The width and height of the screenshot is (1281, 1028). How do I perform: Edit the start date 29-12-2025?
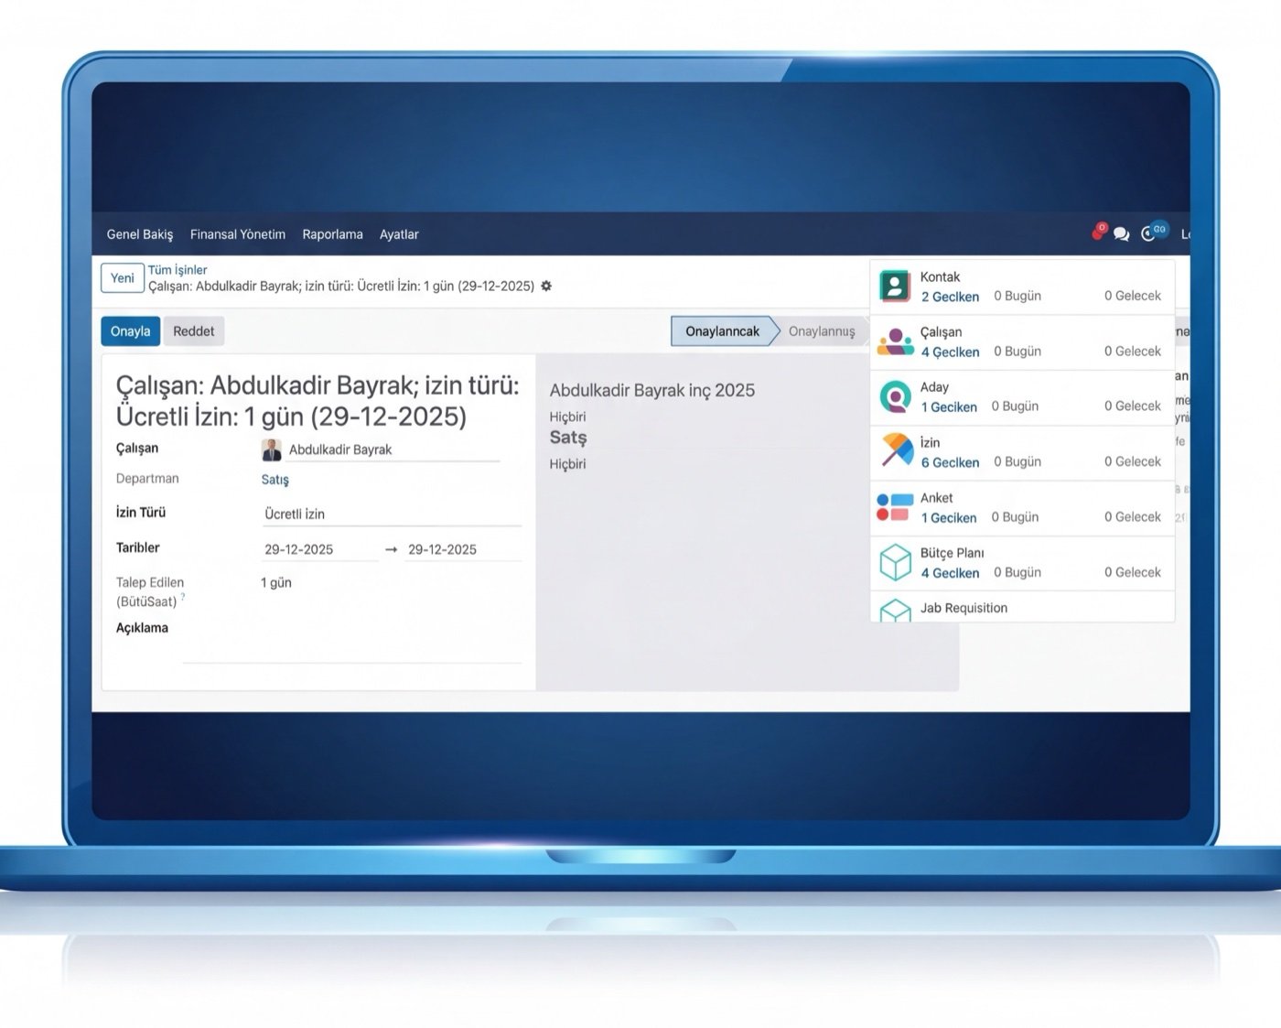pyautogui.click(x=319, y=549)
